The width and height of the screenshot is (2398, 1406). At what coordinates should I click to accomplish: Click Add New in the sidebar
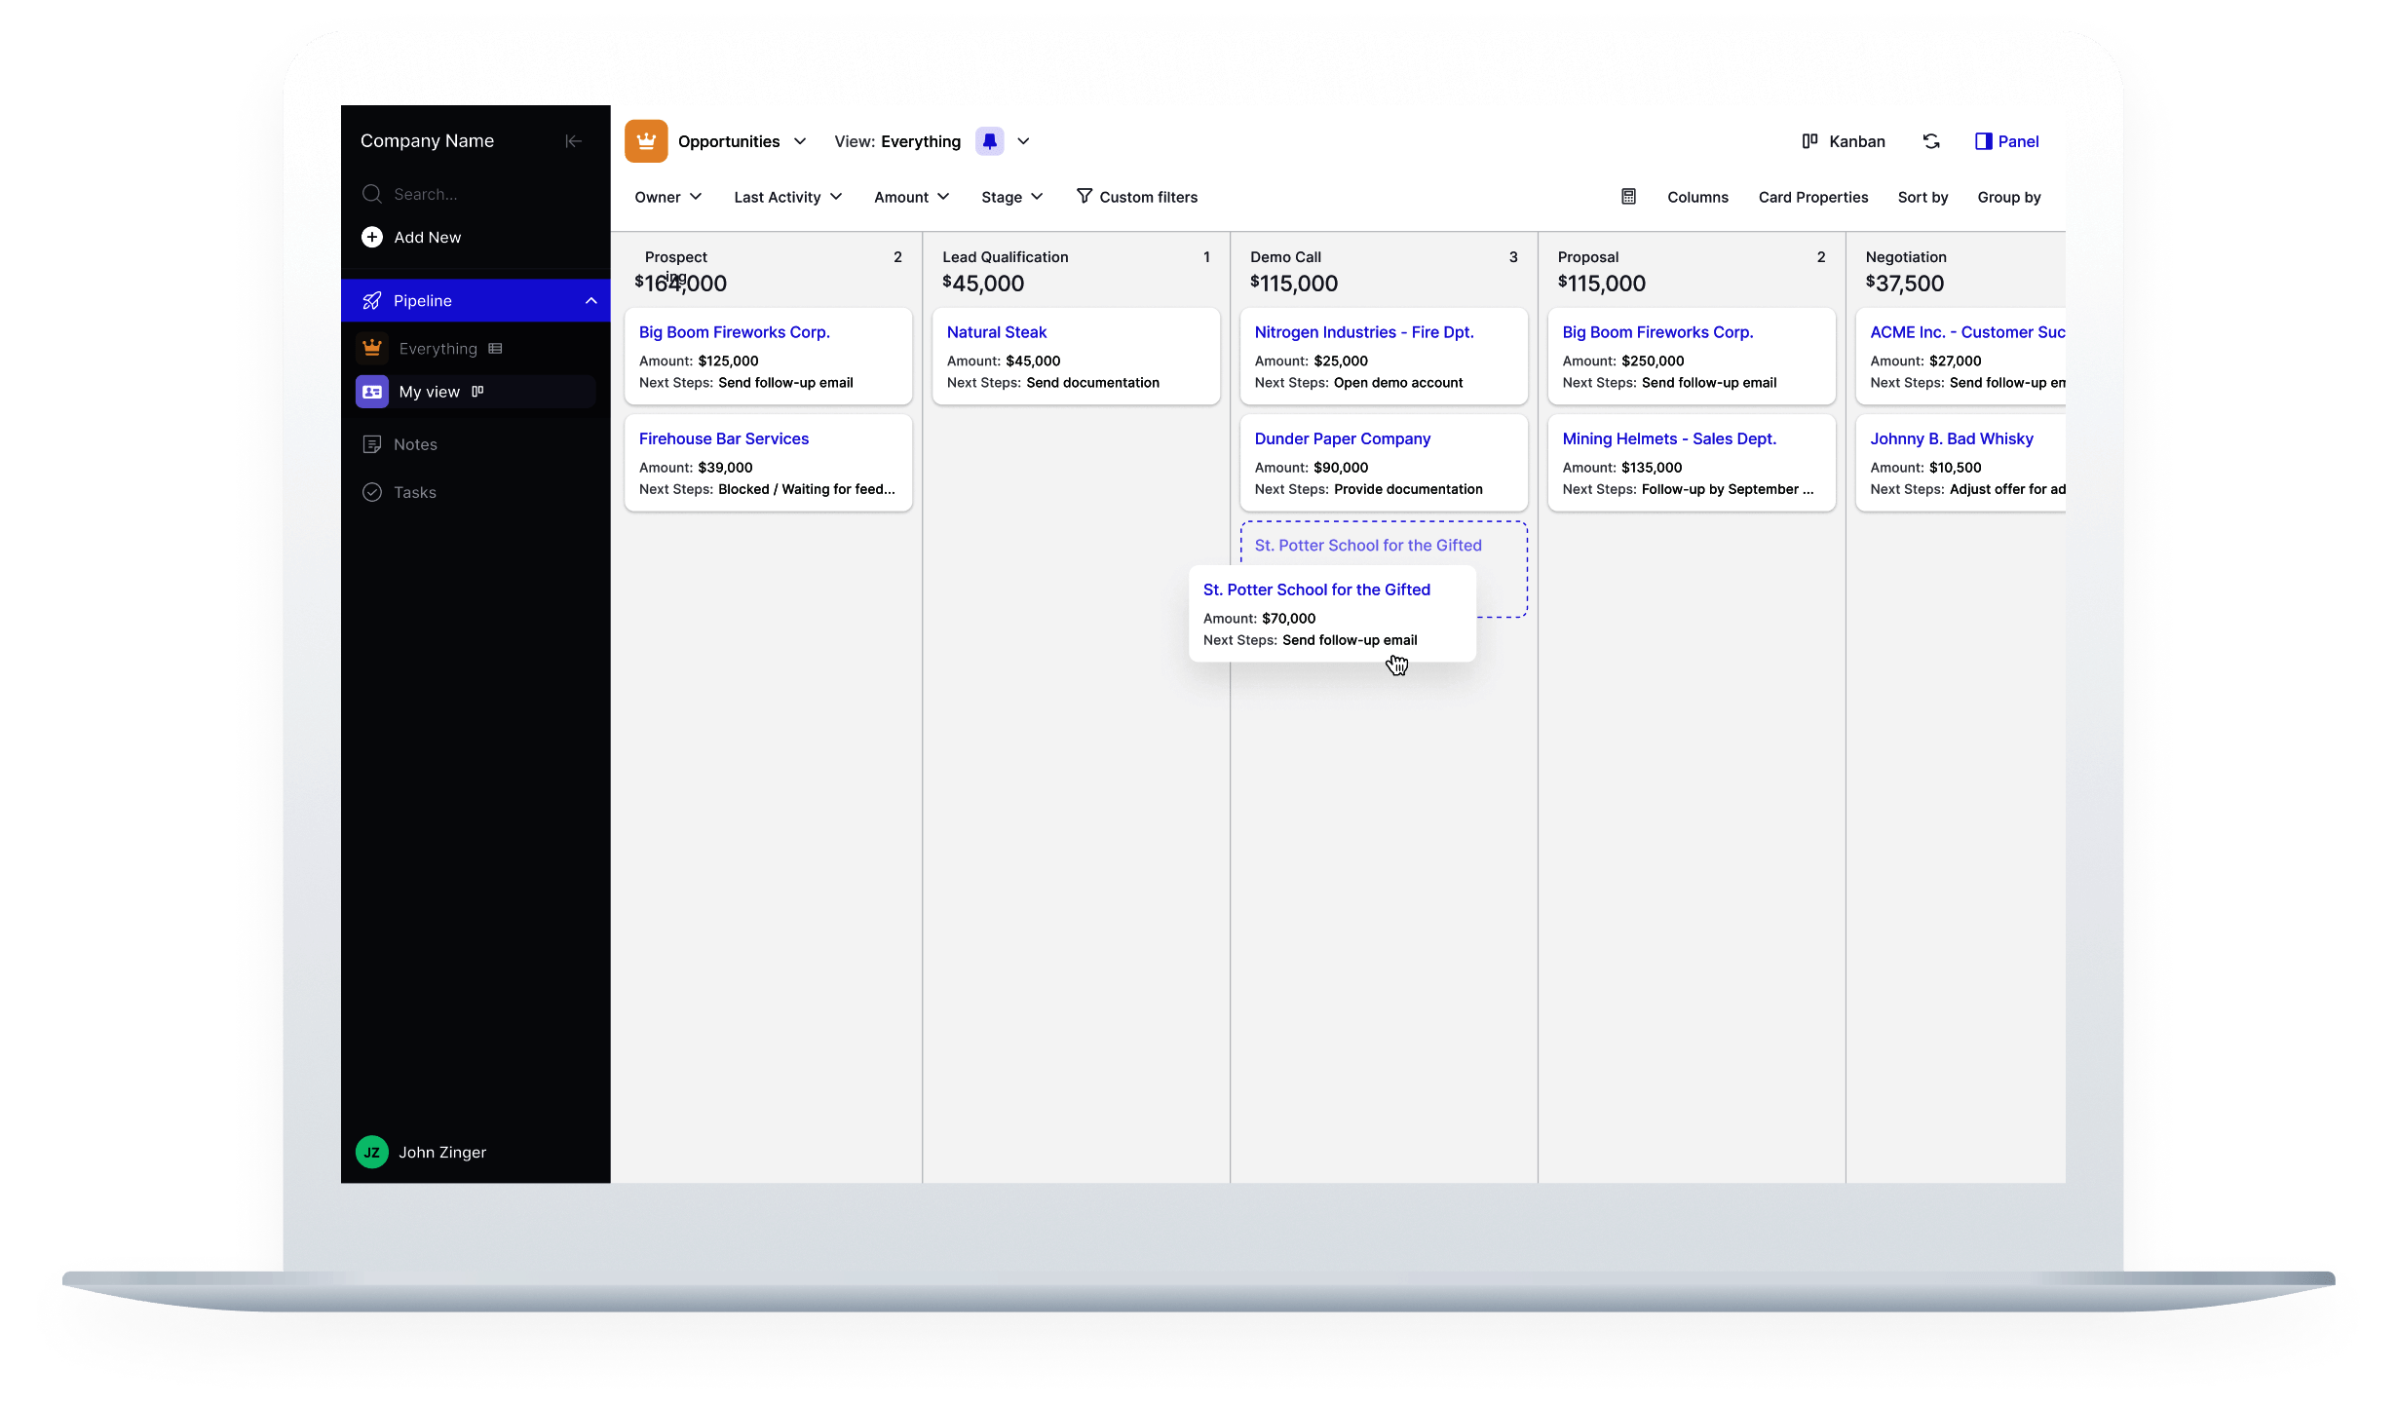click(426, 237)
